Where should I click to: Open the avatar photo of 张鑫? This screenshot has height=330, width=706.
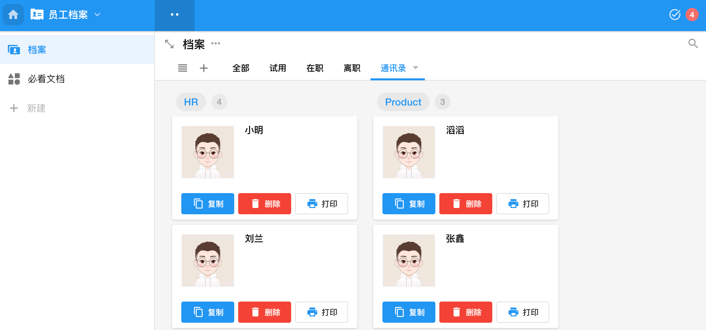point(409,261)
